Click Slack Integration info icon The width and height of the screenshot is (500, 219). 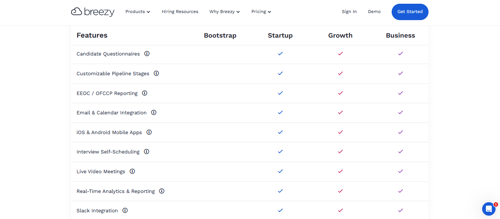[125, 210]
